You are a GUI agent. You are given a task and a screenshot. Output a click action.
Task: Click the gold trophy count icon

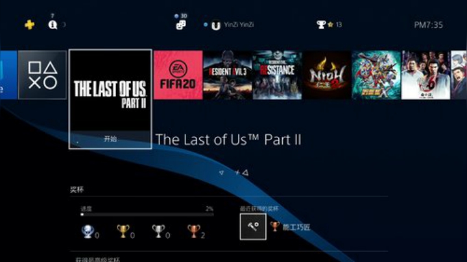pyautogui.click(x=123, y=232)
